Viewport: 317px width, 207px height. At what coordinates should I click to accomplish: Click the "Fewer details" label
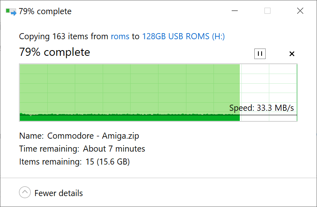point(59,193)
